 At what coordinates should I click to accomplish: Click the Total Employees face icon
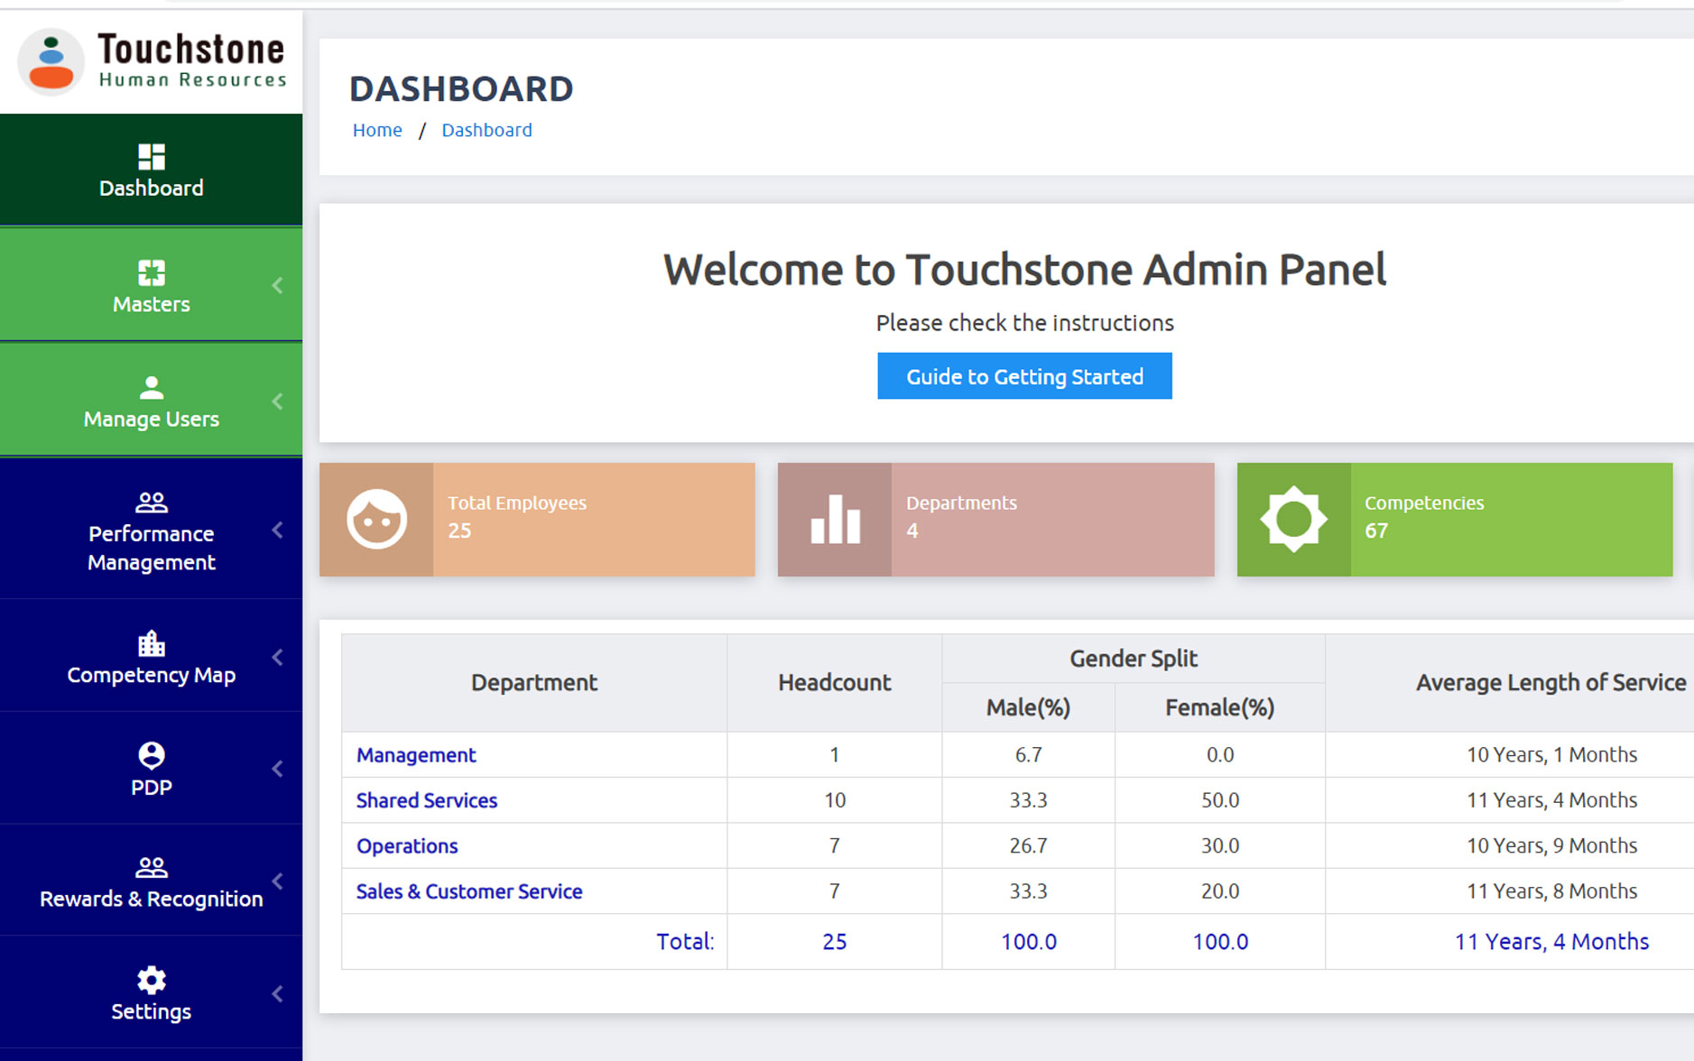pos(376,520)
